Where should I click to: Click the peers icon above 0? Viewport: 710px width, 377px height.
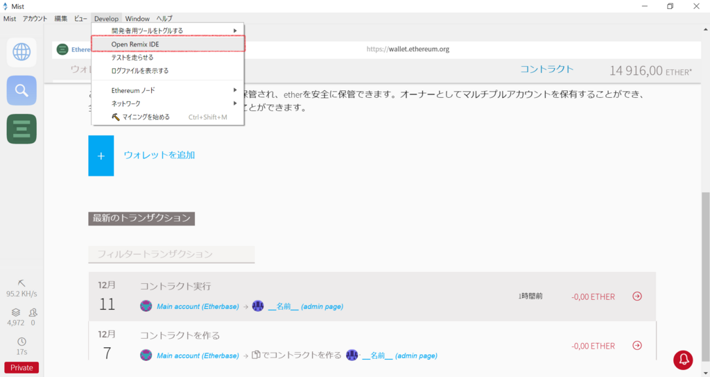pyautogui.click(x=33, y=312)
